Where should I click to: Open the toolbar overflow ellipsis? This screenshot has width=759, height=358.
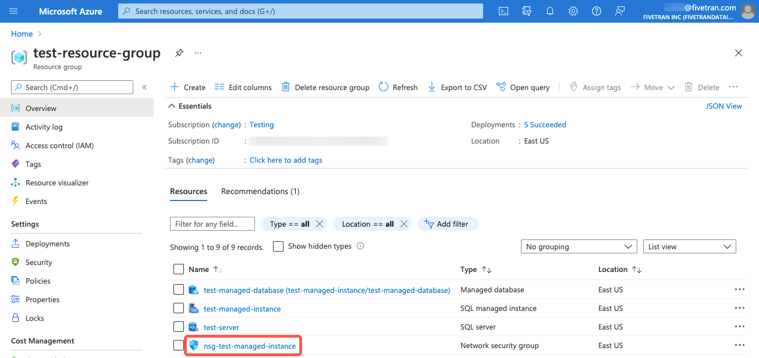pyautogui.click(x=733, y=87)
